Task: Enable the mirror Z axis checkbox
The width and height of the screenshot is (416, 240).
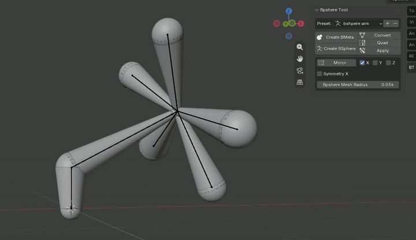Action: pyautogui.click(x=388, y=63)
